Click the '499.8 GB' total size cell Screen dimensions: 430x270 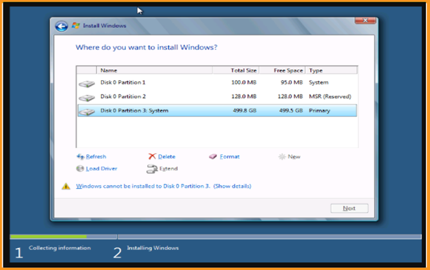(245, 111)
